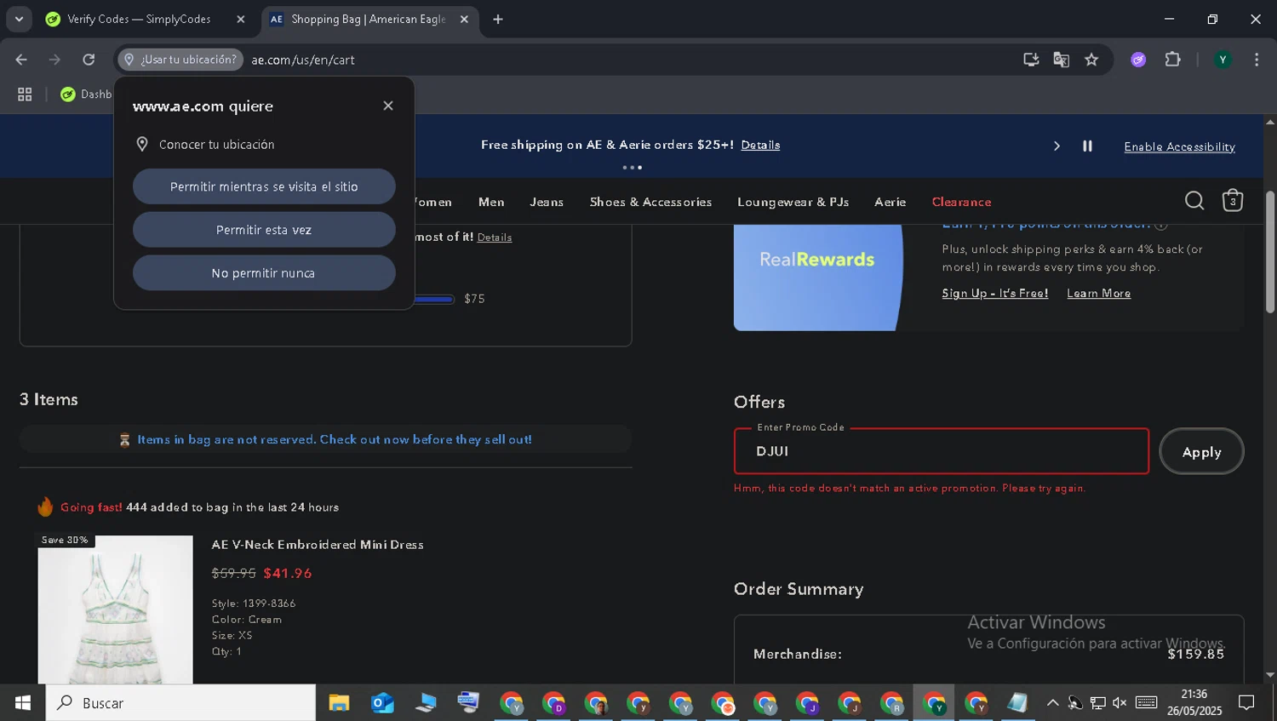This screenshot has height=721, width=1277.
Task: Open the apps grid in bookmarks bar
Action: pyautogui.click(x=25, y=94)
